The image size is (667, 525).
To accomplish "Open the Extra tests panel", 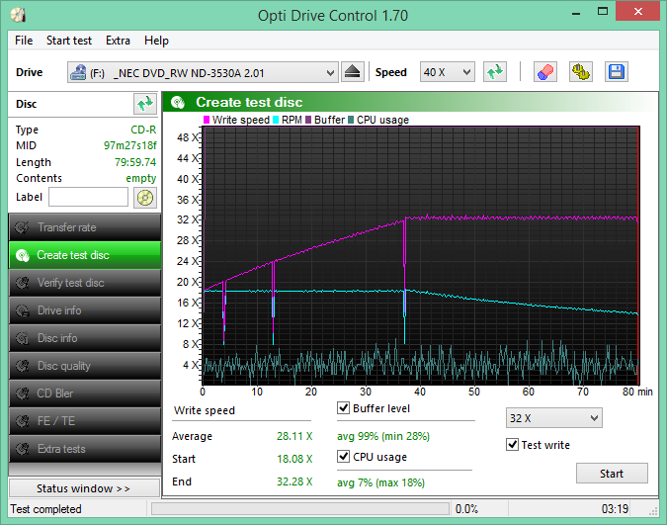I will pyautogui.click(x=85, y=449).
